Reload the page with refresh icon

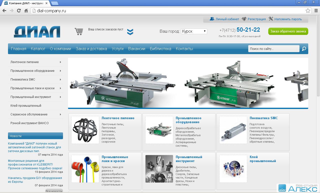tap(19, 11)
